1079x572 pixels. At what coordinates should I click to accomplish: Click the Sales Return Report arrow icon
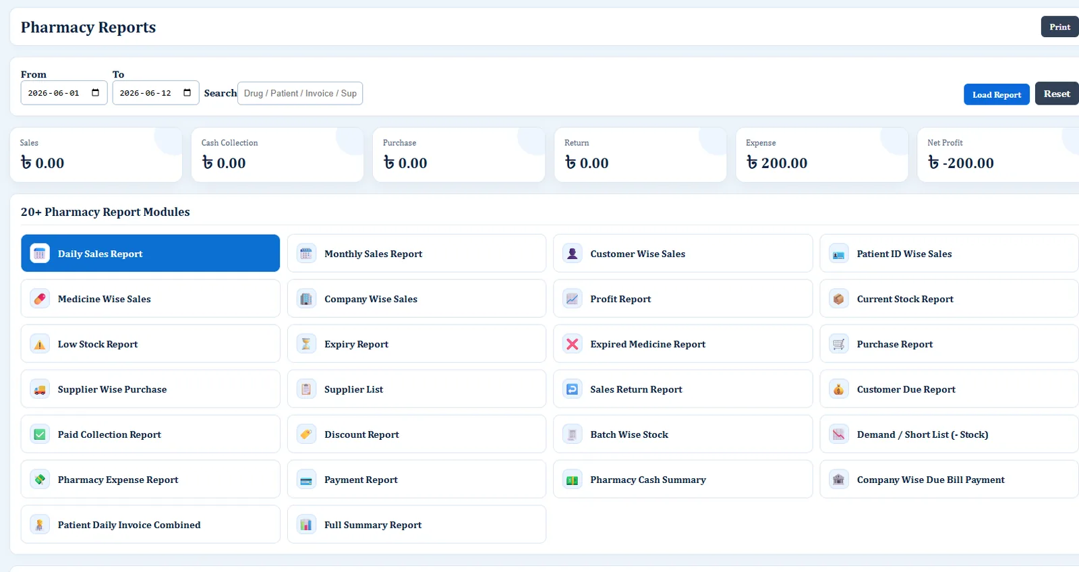pos(573,389)
